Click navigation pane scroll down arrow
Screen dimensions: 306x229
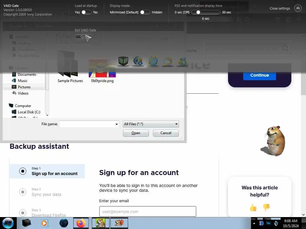(x=47, y=115)
